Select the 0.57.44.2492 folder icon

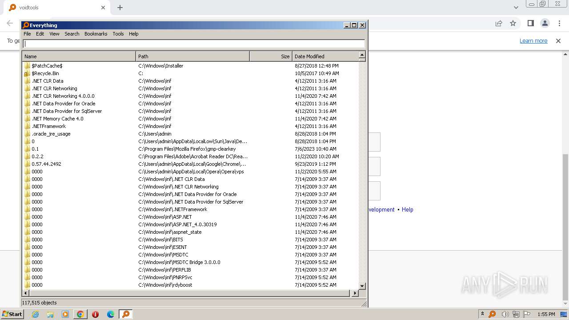[27, 164]
